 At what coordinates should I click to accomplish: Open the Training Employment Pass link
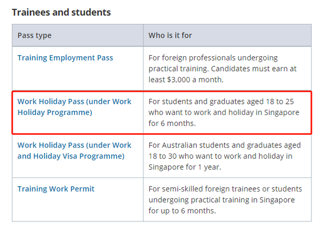click(x=65, y=58)
